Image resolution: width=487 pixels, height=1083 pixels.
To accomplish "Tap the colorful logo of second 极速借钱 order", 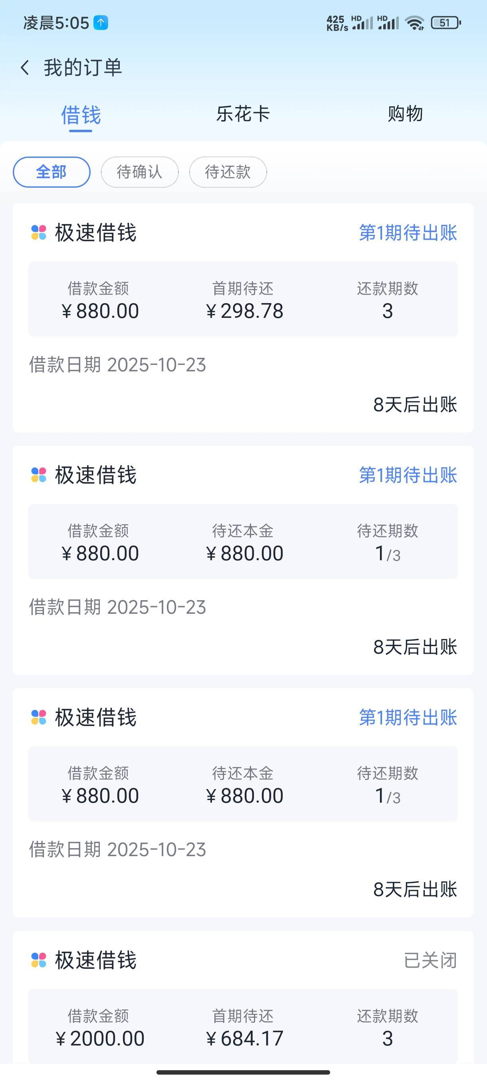I will (x=39, y=475).
